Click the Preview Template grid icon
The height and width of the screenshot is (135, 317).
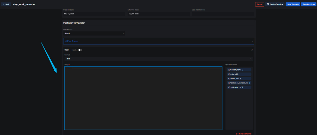[268, 4]
